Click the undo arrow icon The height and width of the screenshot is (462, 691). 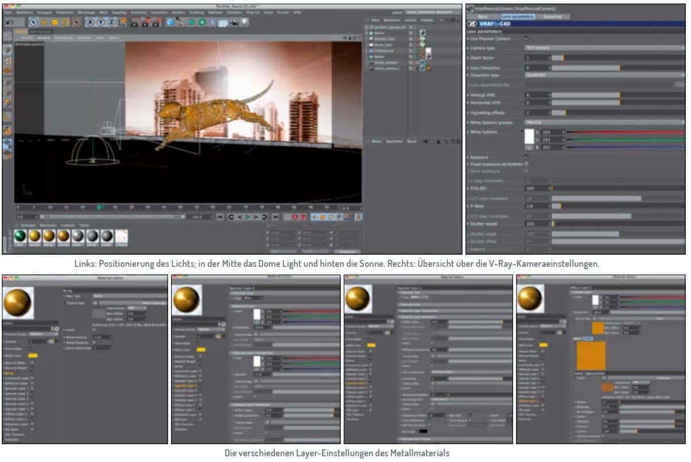click(10, 22)
